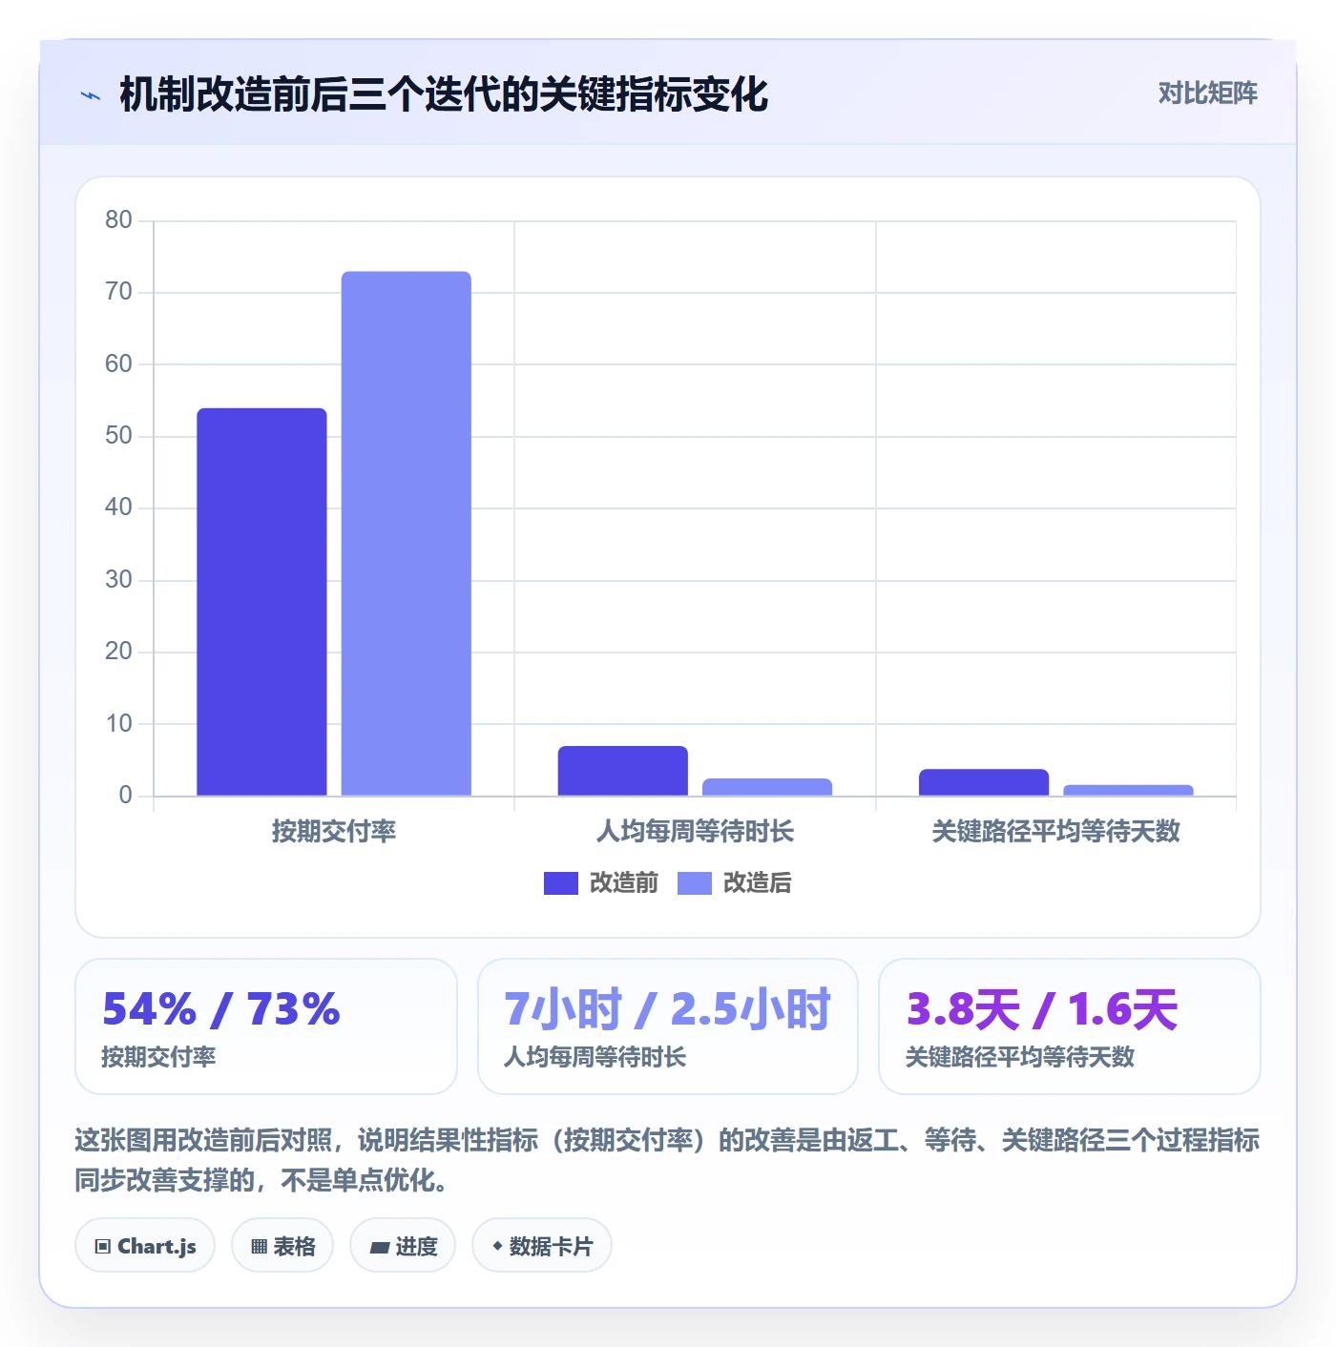
Task: Click the description paragraph starting 这张图用改造前后对照
Action: point(667,1160)
